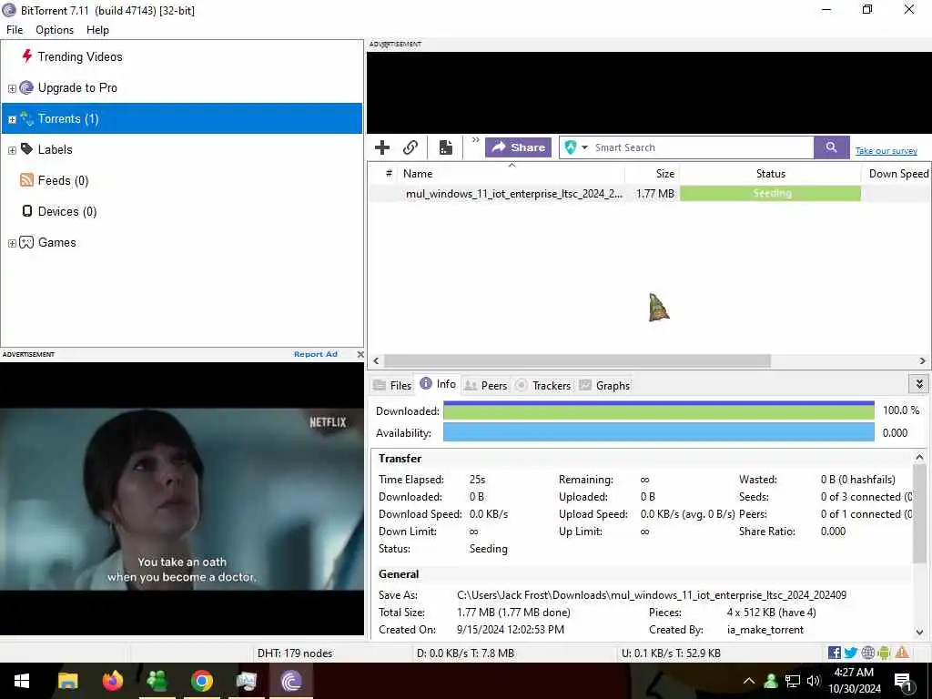This screenshot has height=699, width=932.
Task: Click the Add Torrent from URL link icon
Action: click(410, 147)
